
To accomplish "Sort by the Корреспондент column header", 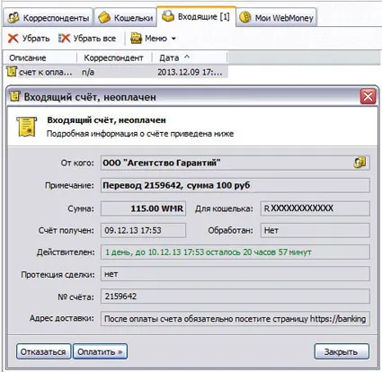I will 114,58.
